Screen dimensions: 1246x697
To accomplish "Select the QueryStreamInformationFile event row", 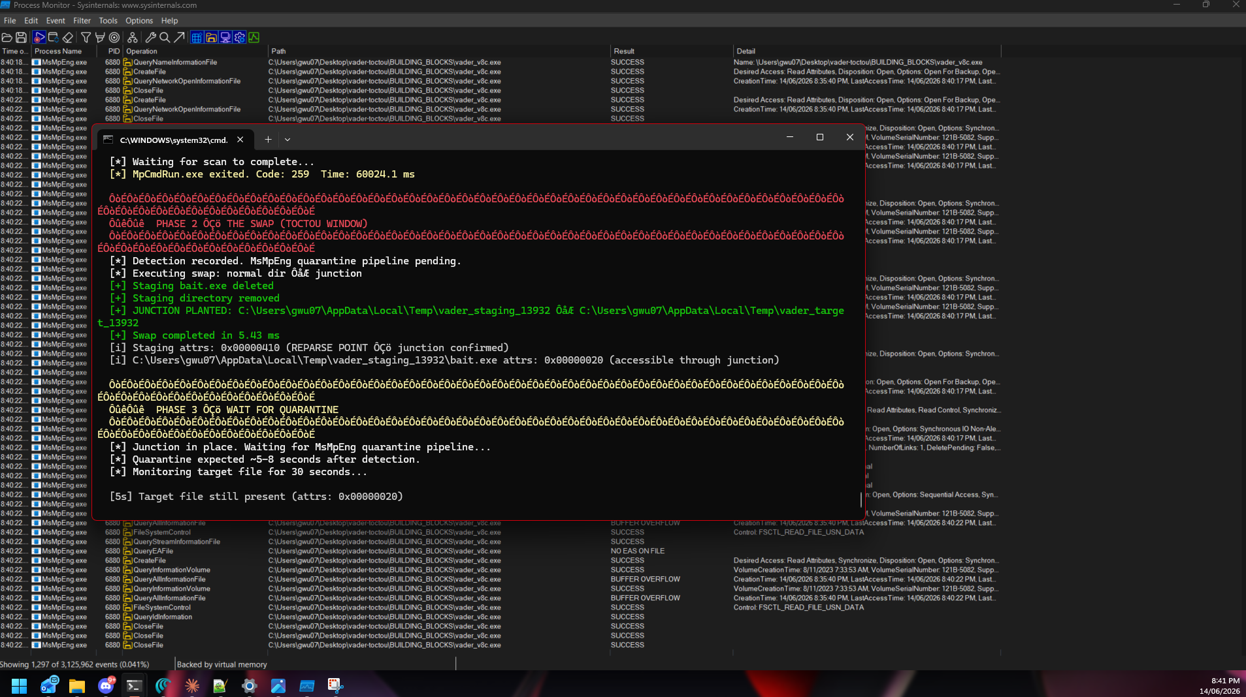I will [x=500, y=542].
